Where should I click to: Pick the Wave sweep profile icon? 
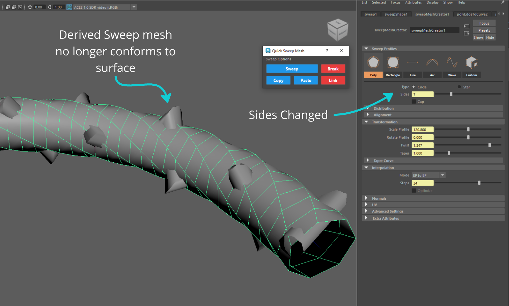pyautogui.click(x=452, y=63)
